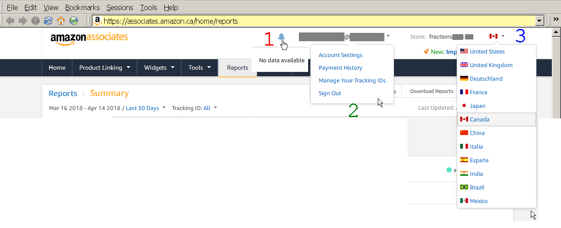
Task: Open Manage Your Tracking IDs
Action: [x=352, y=81]
